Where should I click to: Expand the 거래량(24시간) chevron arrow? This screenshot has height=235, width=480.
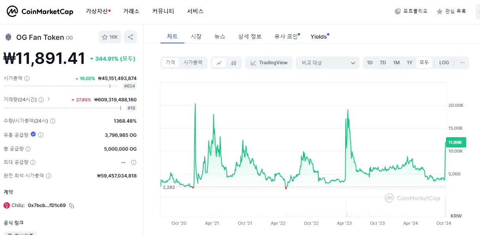pyautogui.click(x=49, y=99)
